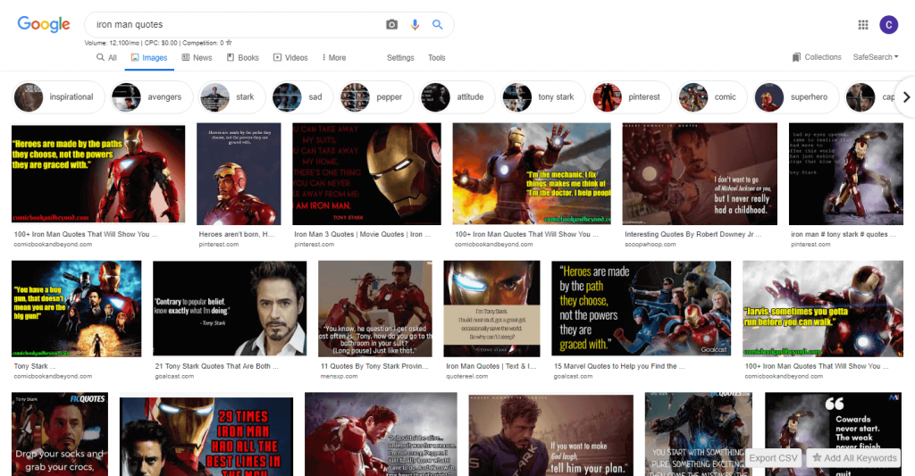
Task: Open Heroes aren't born pinterest image
Action: pos(239,174)
